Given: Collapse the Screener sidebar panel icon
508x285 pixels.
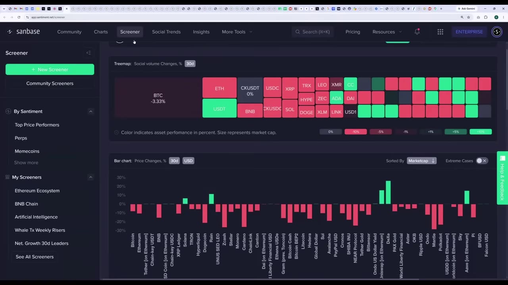Looking at the screenshot, I should pos(89,53).
